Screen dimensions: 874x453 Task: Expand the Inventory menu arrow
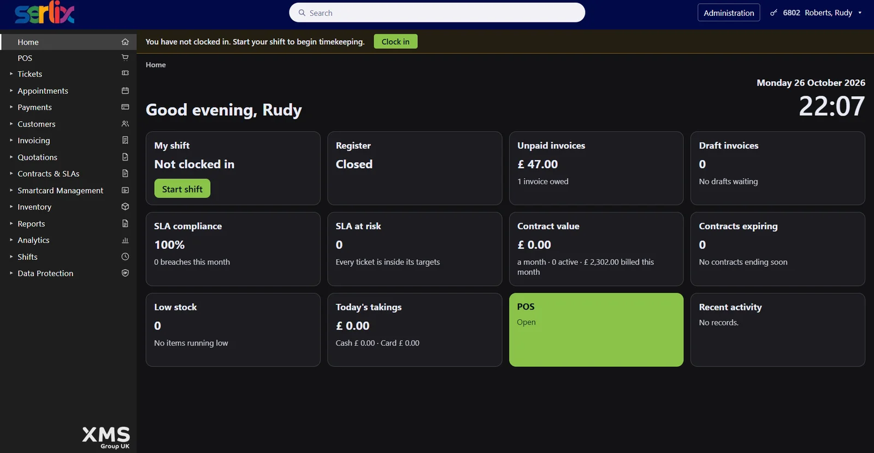tap(11, 207)
